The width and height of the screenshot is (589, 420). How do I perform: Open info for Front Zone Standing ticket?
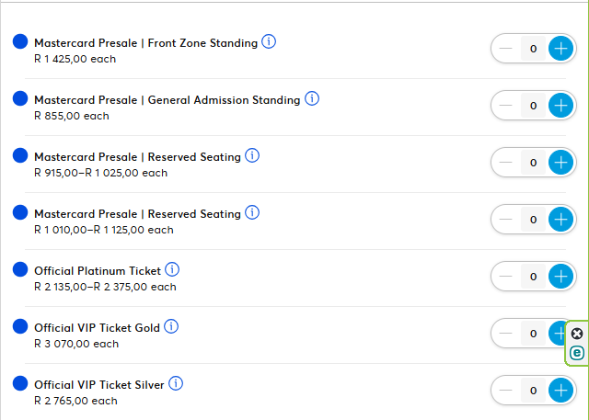tap(269, 42)
